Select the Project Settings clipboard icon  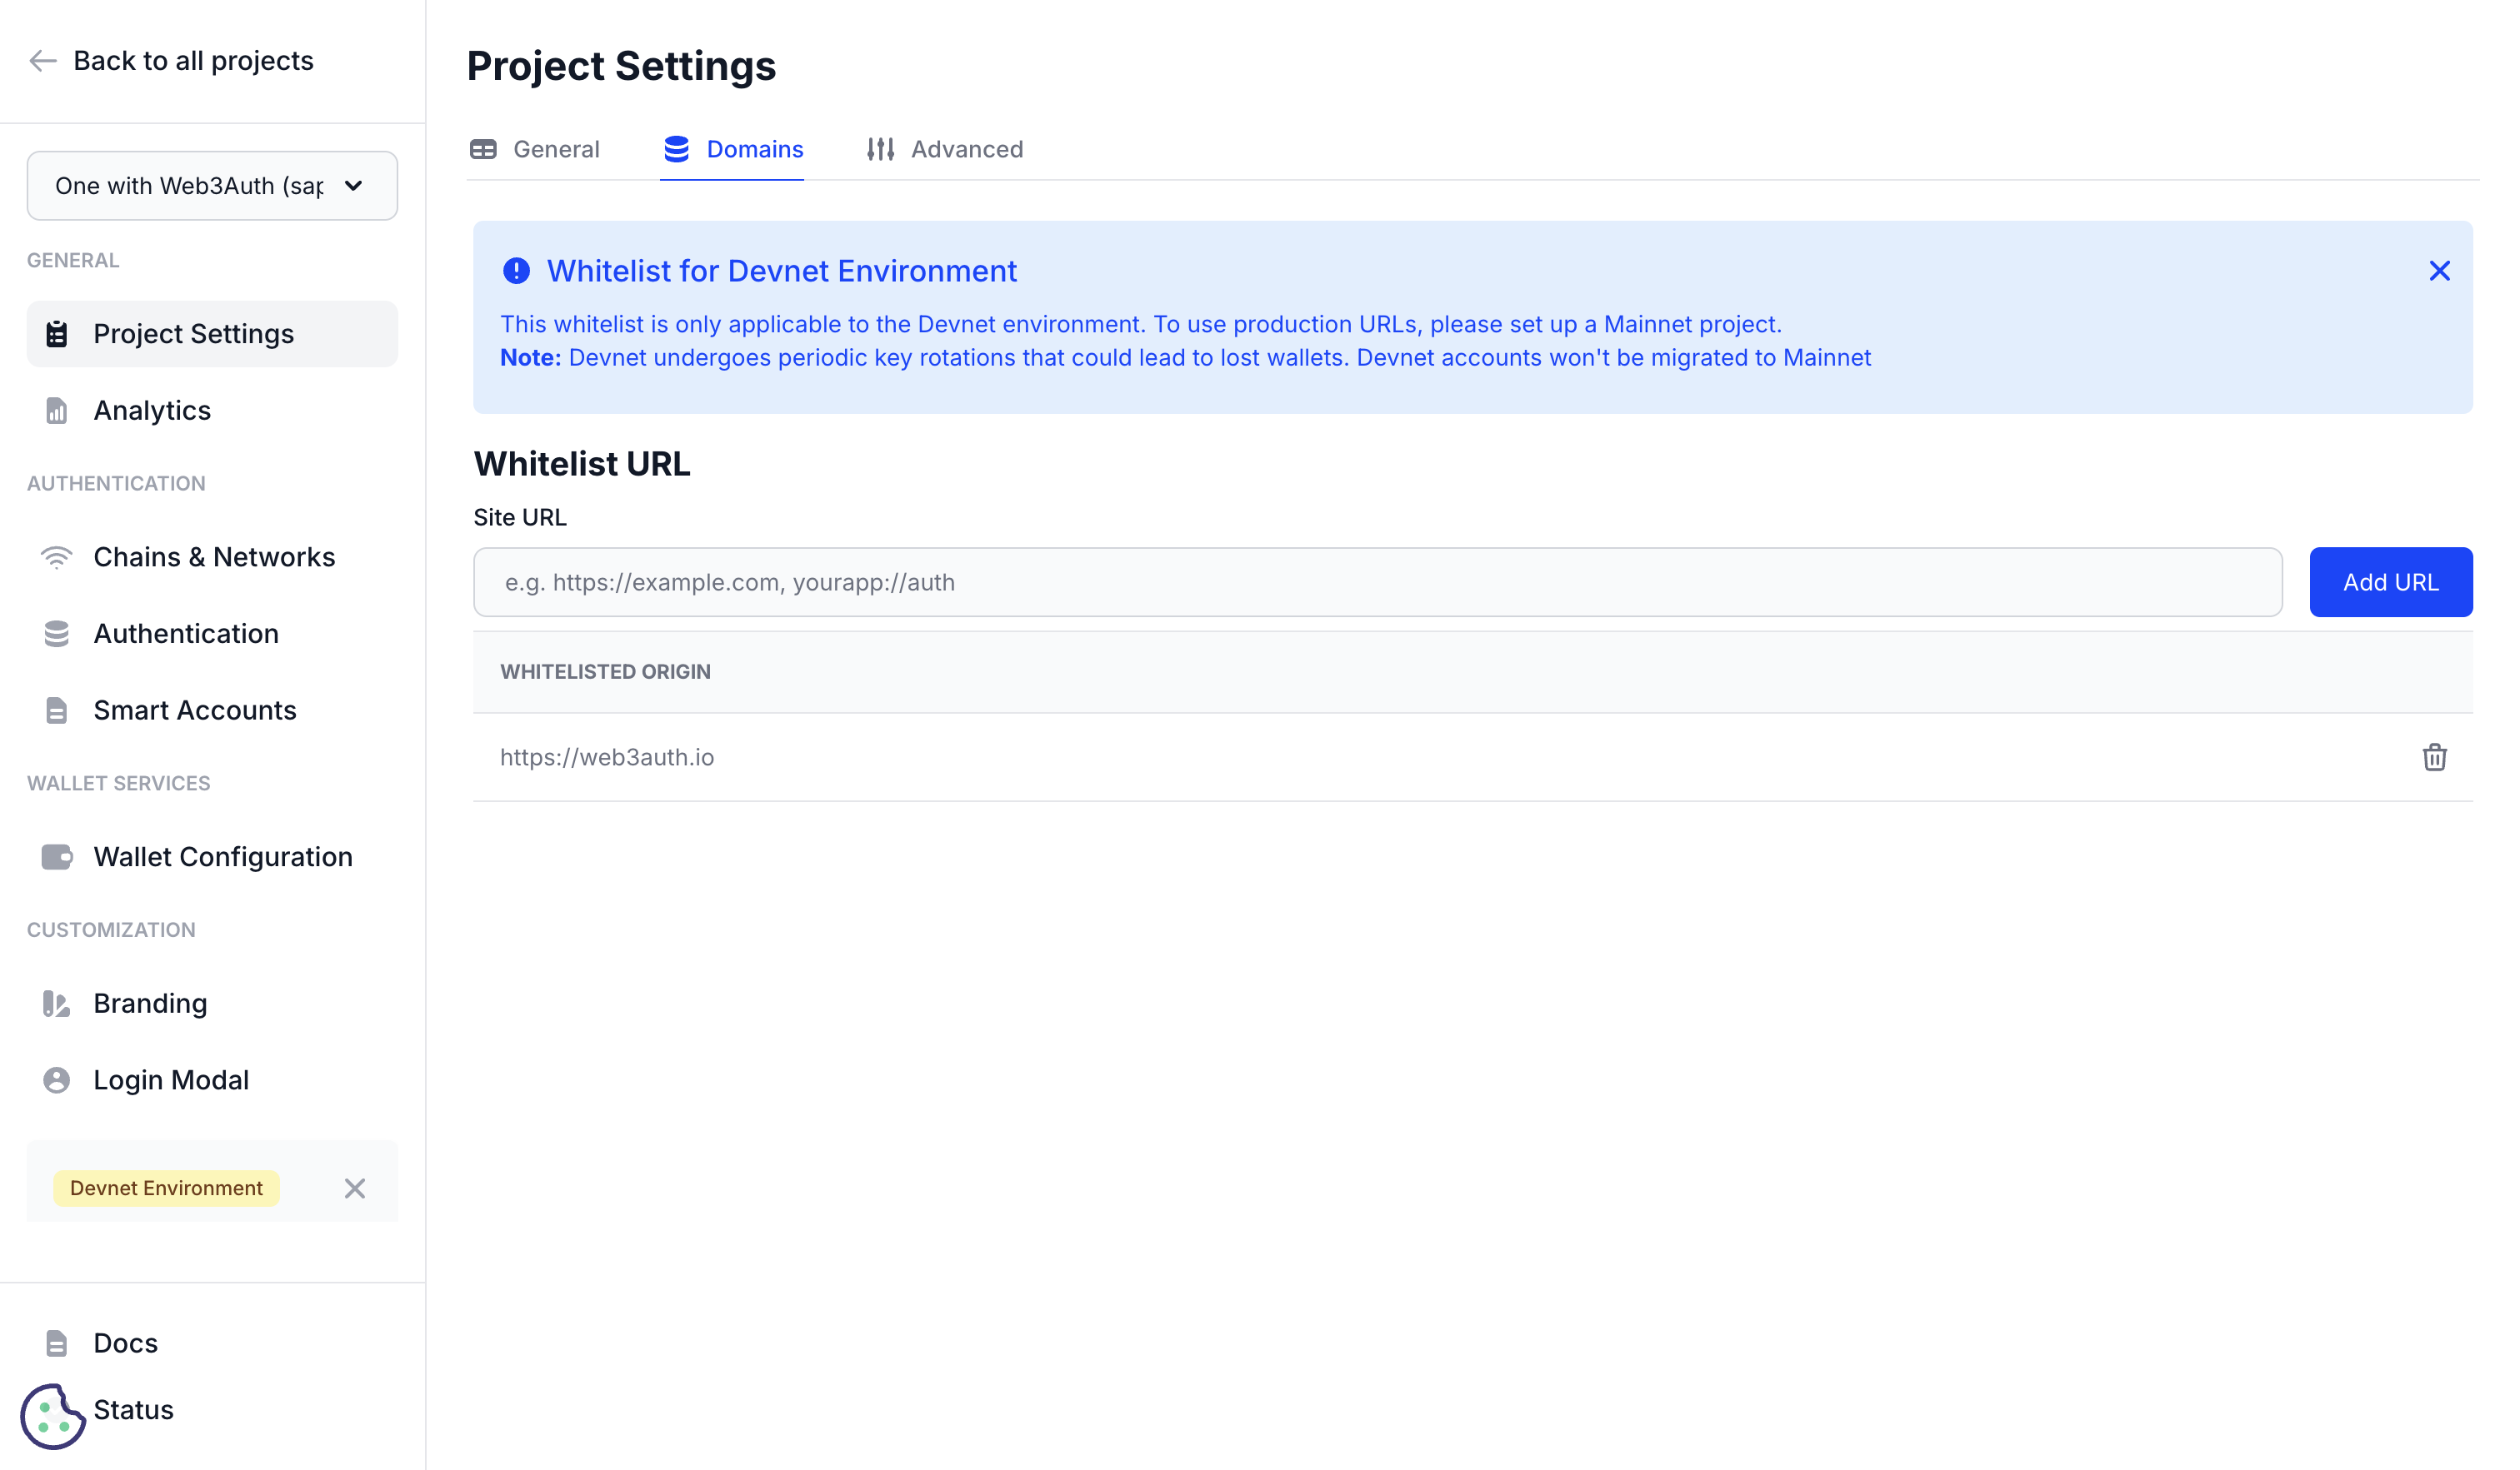click(56, 334)
